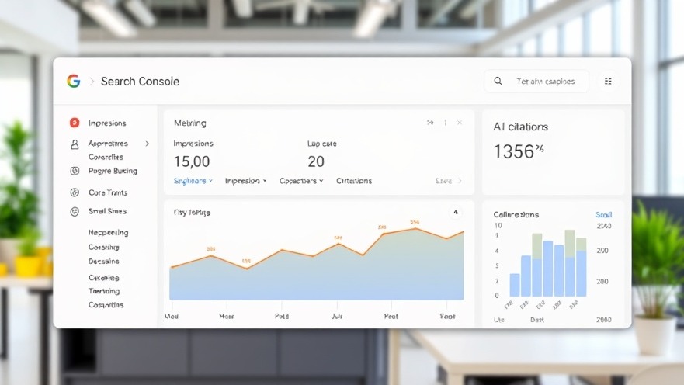Screen dimensions: 684x385
Task: Open Inpresions in the sidebar
Action: click(x=107, y=123)
